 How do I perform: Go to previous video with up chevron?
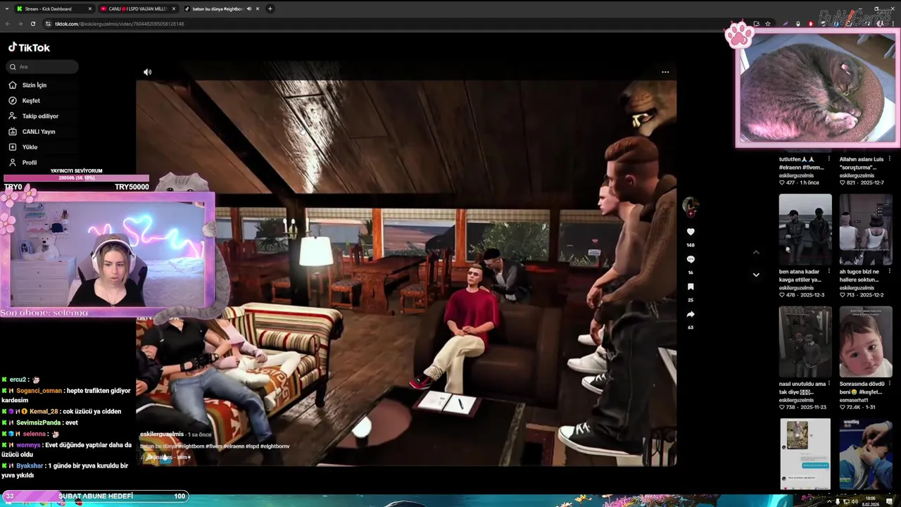756,252
